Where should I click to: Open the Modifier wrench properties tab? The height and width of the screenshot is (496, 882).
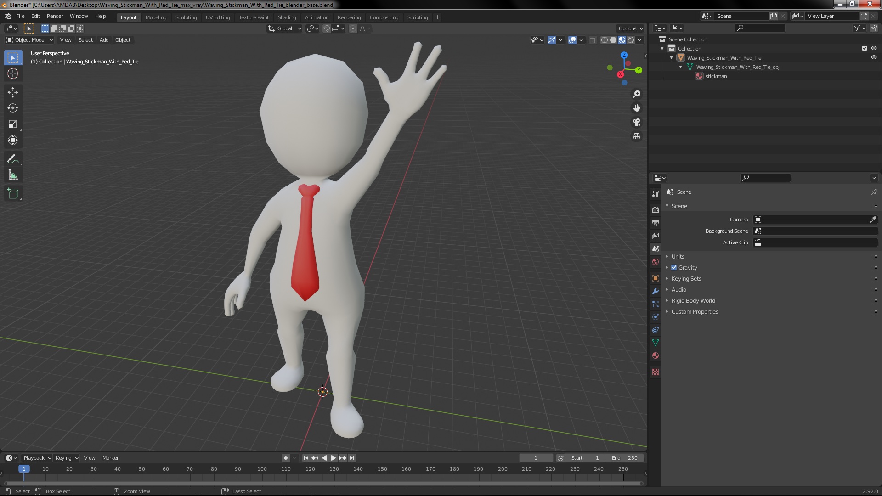(x=656, y=291)
